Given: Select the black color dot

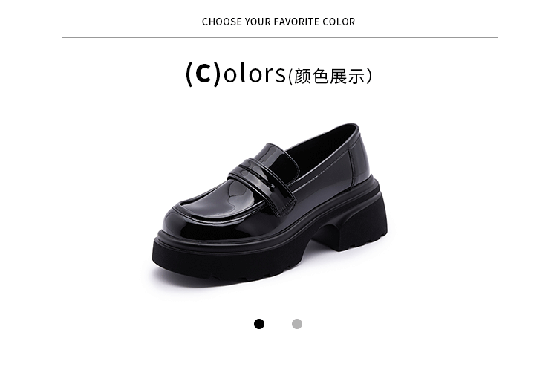Looking at the screenshot, I should [x=259, y=324].
